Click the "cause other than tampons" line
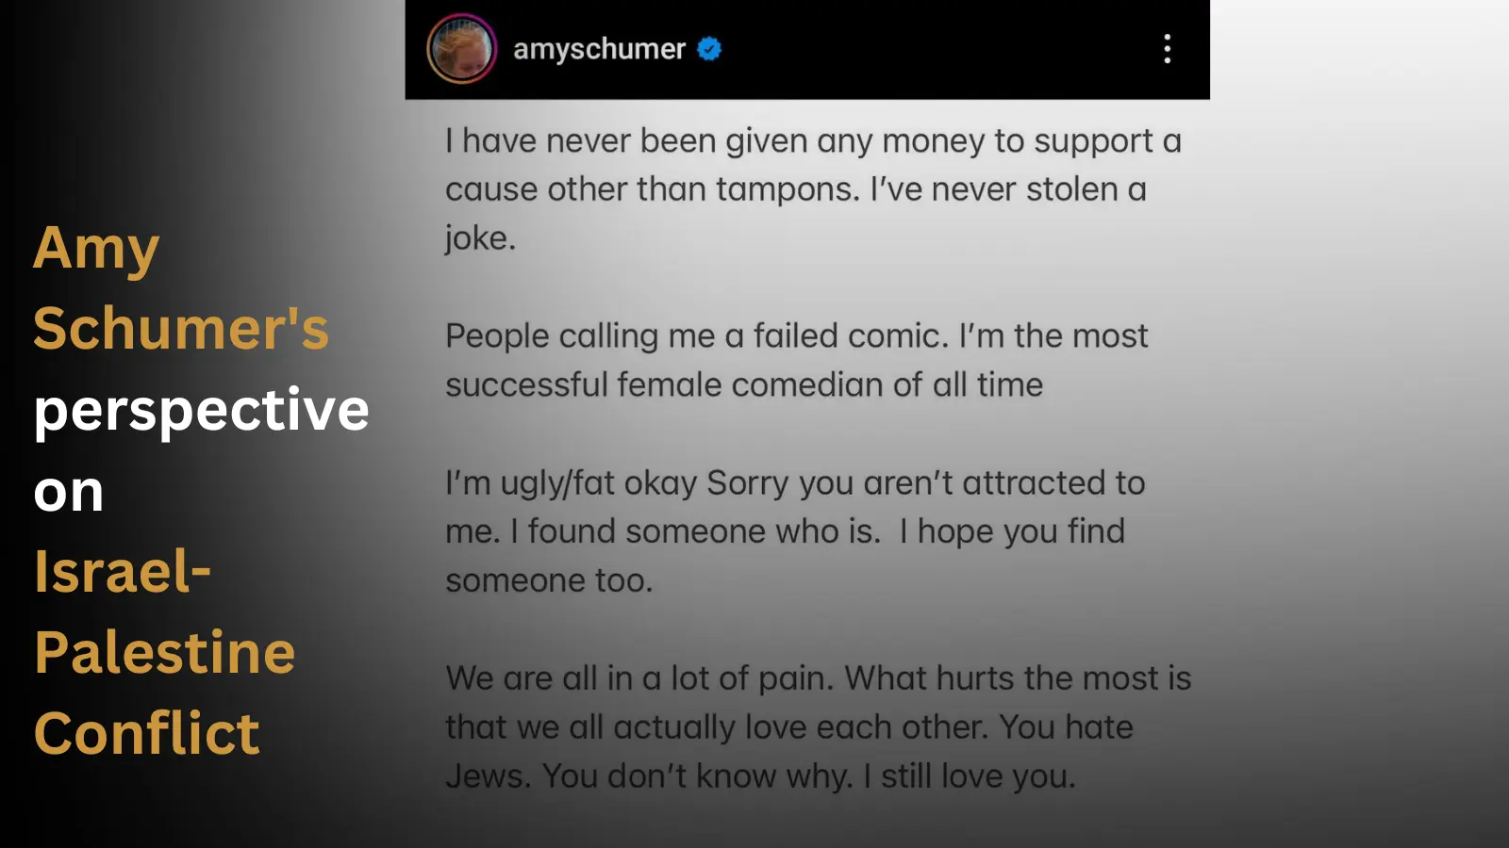Image resolution: width=1509 pixels, height=848 pixels. [x=796, y=189]
